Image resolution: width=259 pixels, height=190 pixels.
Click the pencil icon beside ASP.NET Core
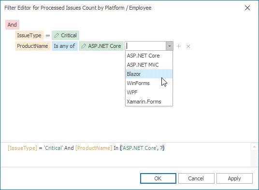click(84, 46)
